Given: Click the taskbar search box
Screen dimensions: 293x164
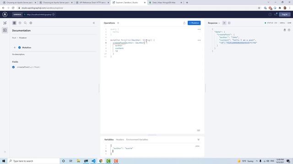Looking at the screenshot, I should pos(33,161).
